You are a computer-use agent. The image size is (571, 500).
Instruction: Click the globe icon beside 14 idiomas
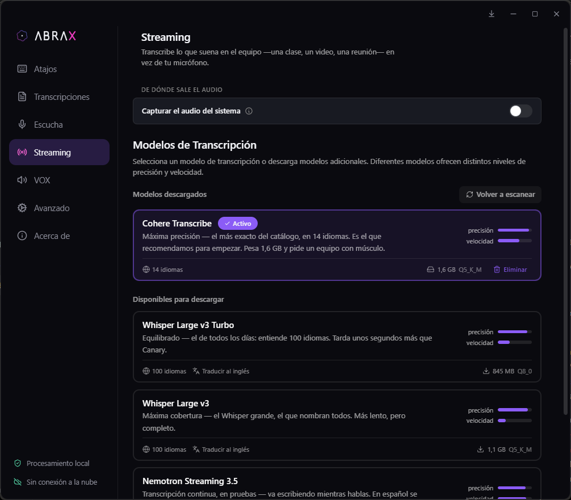click(x=146, y=270)
